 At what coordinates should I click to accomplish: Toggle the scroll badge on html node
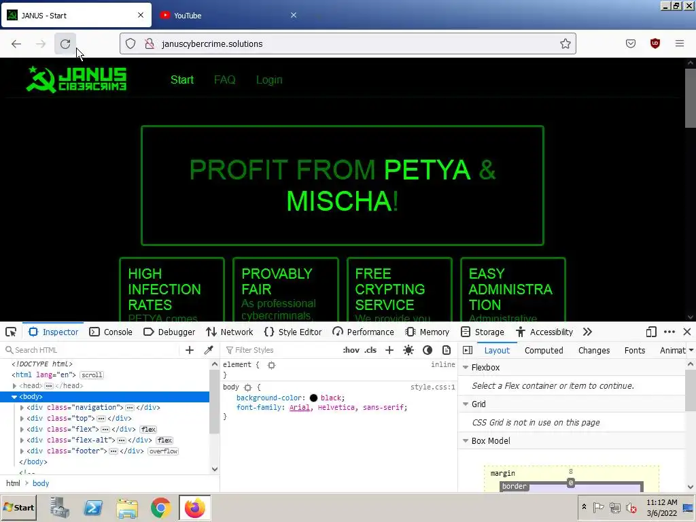click(92, 375)
